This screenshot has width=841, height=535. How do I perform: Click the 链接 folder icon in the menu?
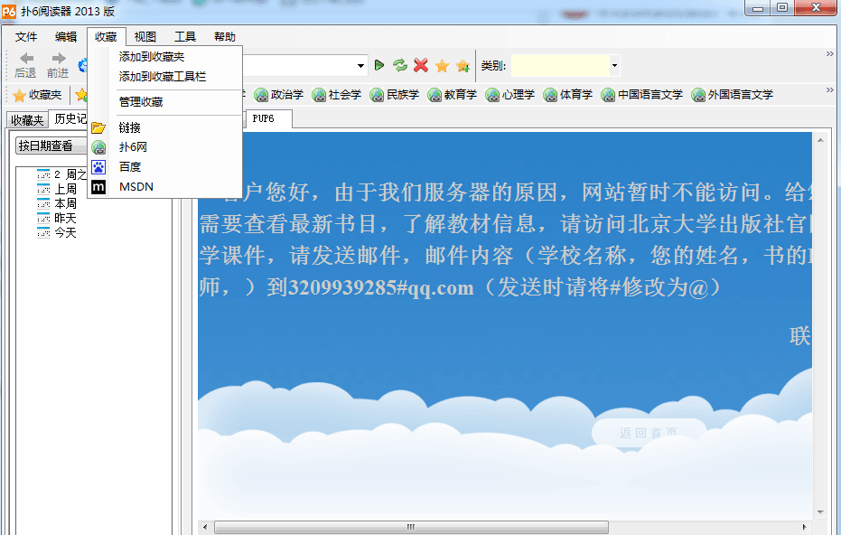pyautogui.click(x=98, y=127)
